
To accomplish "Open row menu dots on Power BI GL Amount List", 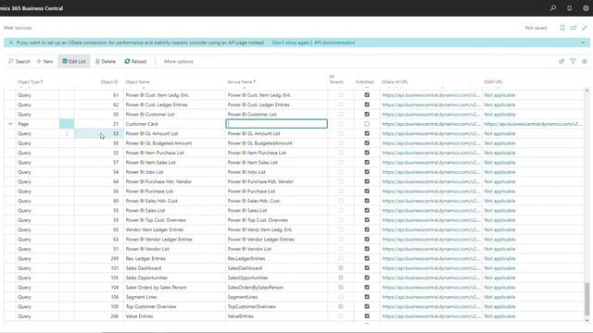I will 67,133.
